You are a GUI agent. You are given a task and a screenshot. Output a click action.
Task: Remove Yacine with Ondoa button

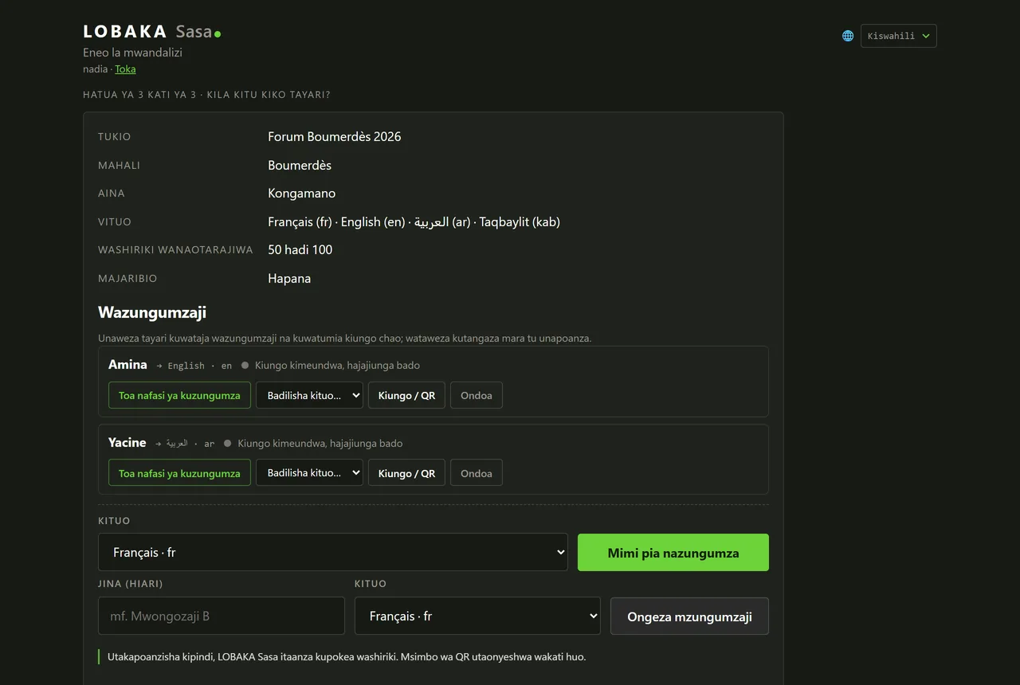[477, 473]
